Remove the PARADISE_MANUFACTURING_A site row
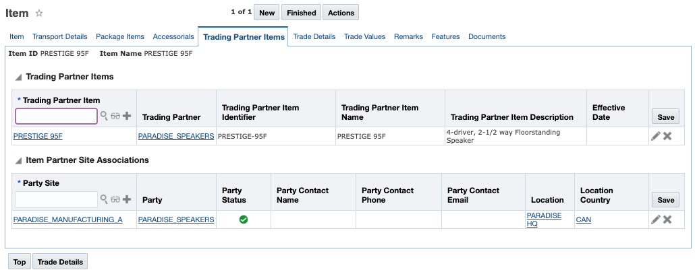This screenshot has height=272, width=695. [667, 219]
